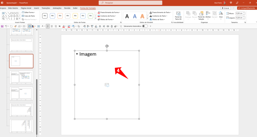This screenshot has width=257, height=137.
Task: Click the Save icon in quick access toolbar
Action: click(2, 26)
